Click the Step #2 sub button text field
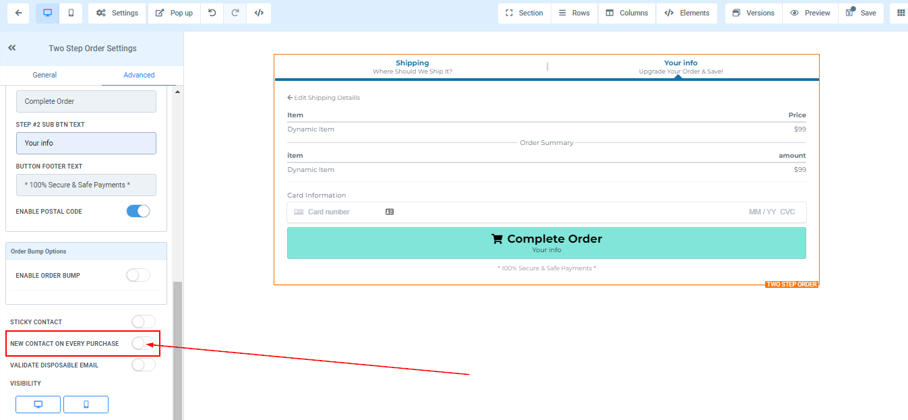The width and height of the screenshot is (908, 420). [x=86, y=143]
